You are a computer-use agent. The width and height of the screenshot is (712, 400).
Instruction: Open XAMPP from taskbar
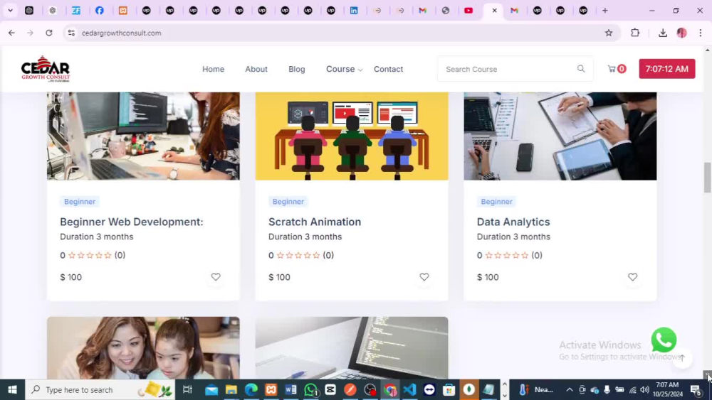click(x=271, y=389)
